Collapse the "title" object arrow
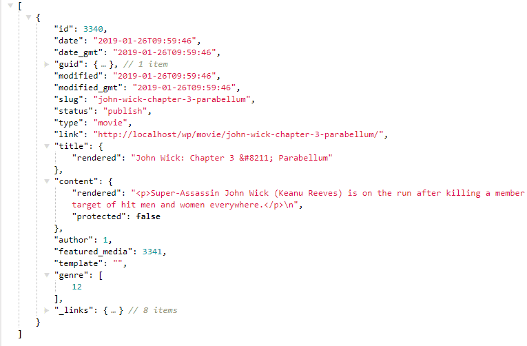Image resolution: width=527 pixels, height=346 pixels. click(x=47, y=146)
